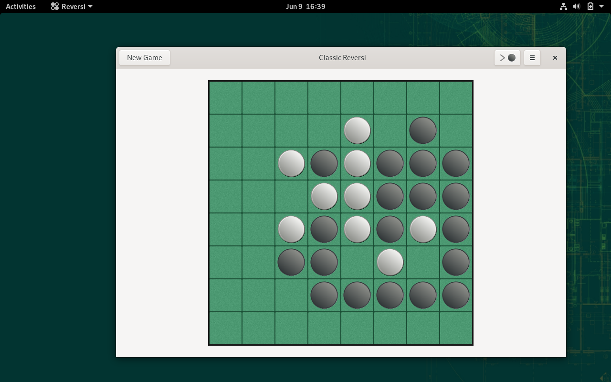Viewport: 611px width, 382px height.
Task: Select the lone white disc in sixth row
Action: click(390, 262)
